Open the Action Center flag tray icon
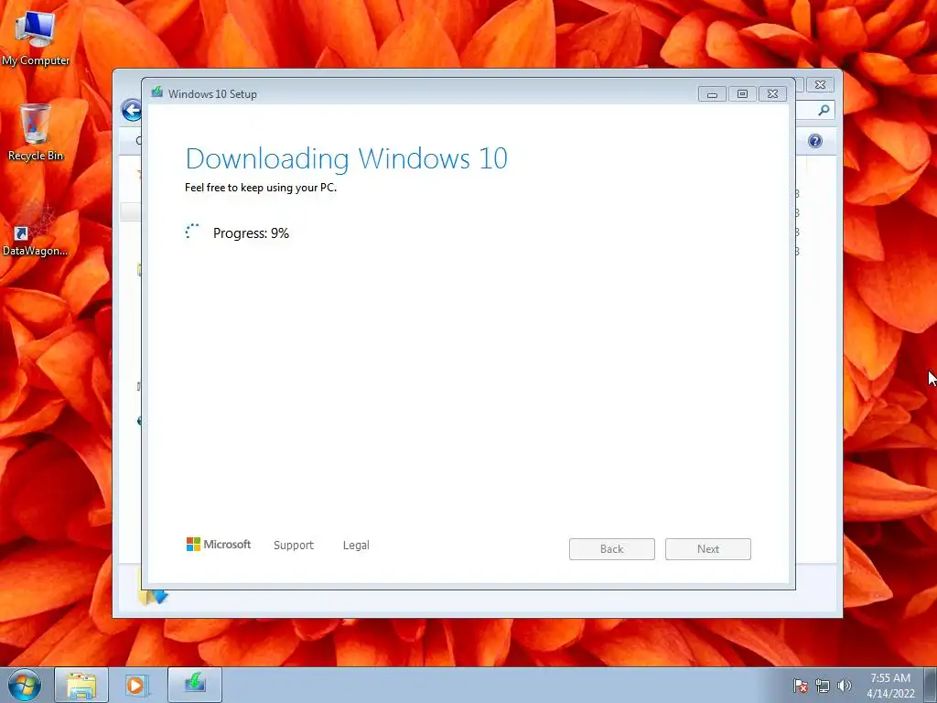This screenshot has width=937, height=703. pyautogui.click(x=800, y=686)
